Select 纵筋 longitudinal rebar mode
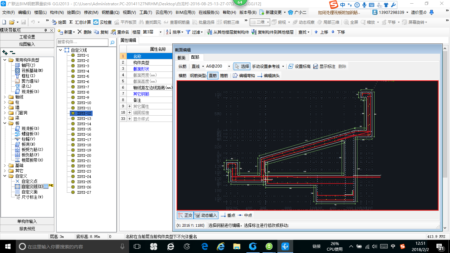This screenshot has width=450, height=253. (183, 66)
